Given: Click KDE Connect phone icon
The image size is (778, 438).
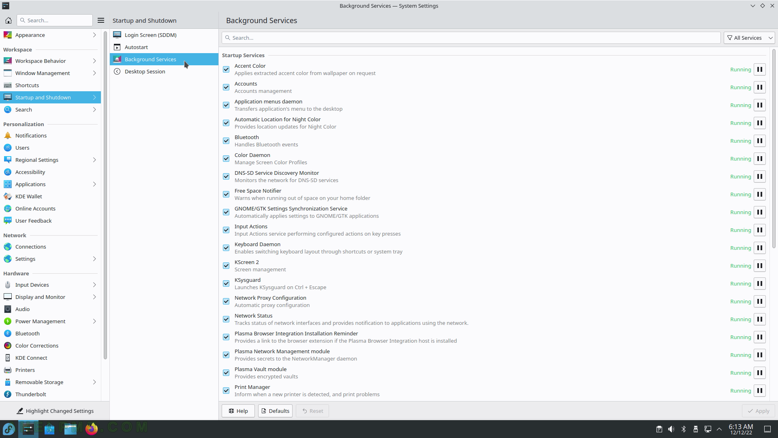Looking at the screenshot, I should click(8, 358).
